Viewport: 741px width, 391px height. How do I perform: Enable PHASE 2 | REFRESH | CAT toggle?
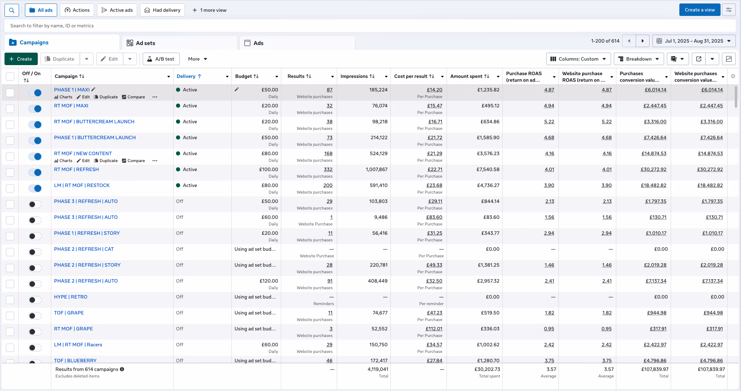(35, 252)
